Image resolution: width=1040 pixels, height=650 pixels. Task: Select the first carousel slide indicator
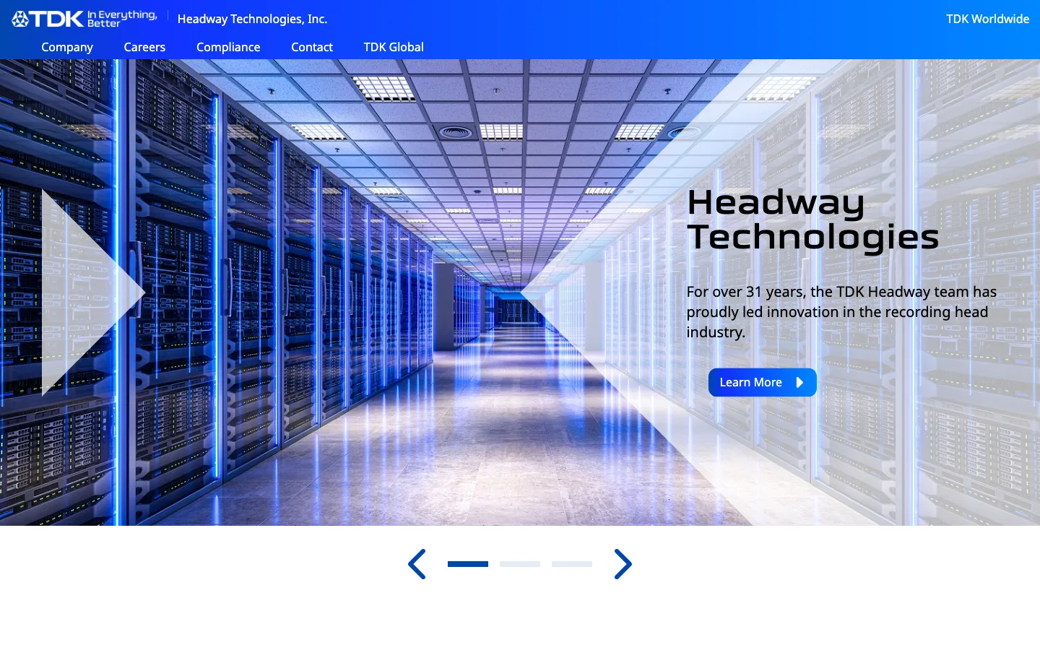point(468,564)
